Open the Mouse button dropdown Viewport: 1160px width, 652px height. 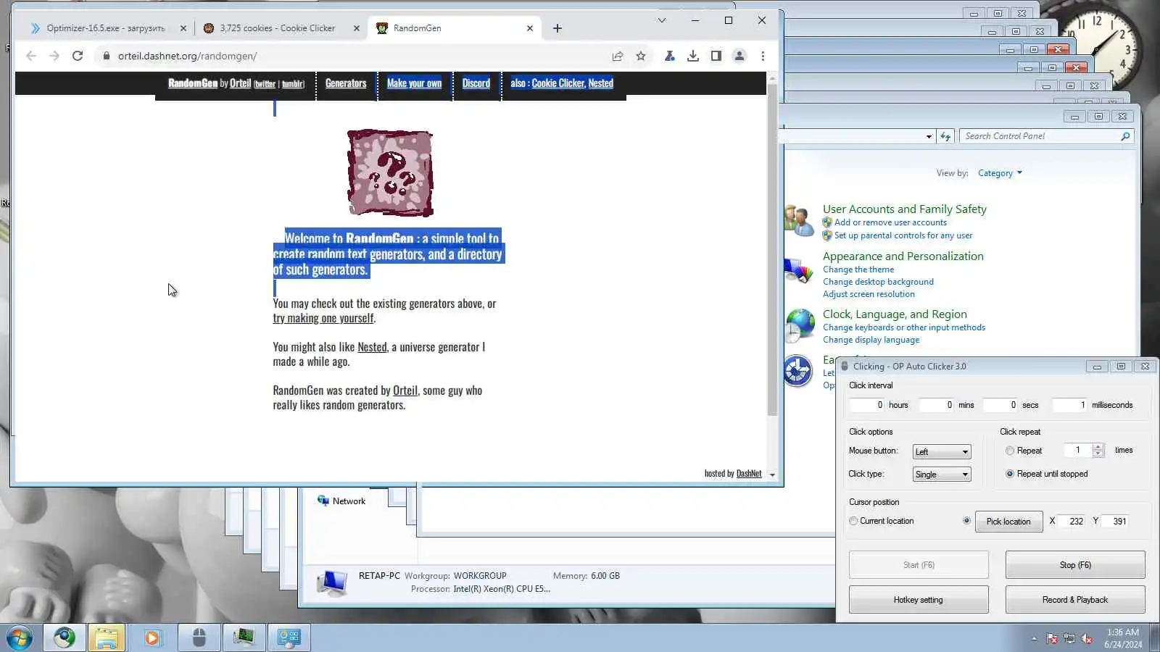point(942,452)
